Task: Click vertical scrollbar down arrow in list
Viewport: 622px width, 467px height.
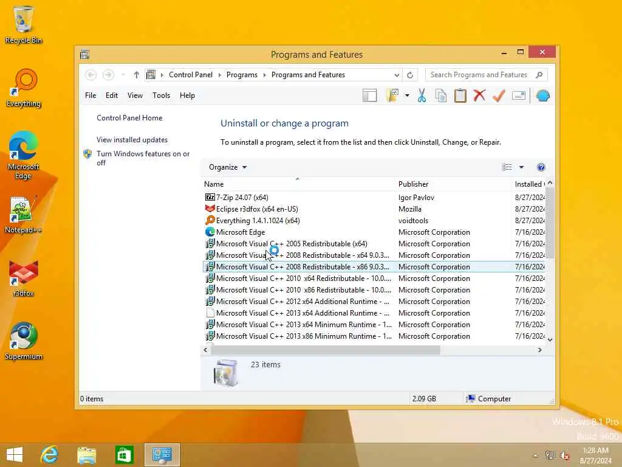Action: pyautogui.click(x=550, y=339)
